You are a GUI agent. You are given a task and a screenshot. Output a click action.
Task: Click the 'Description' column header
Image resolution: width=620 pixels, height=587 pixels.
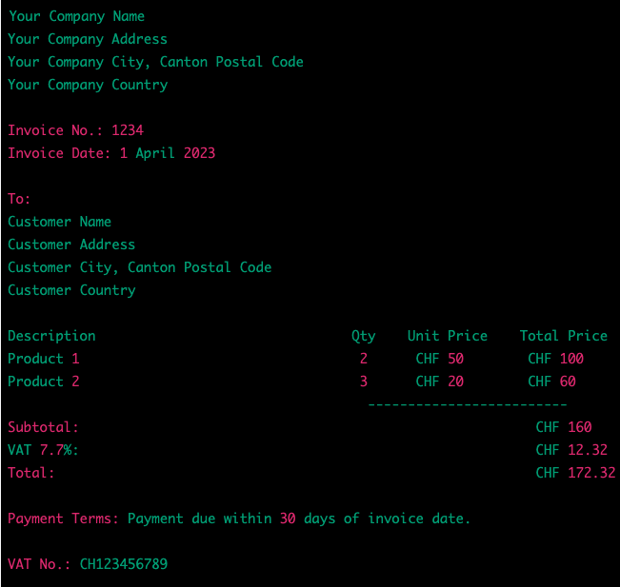click(x=51, y=336)
